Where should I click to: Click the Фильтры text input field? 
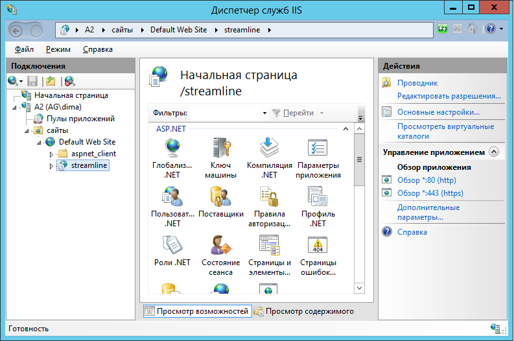pos(226,113)
